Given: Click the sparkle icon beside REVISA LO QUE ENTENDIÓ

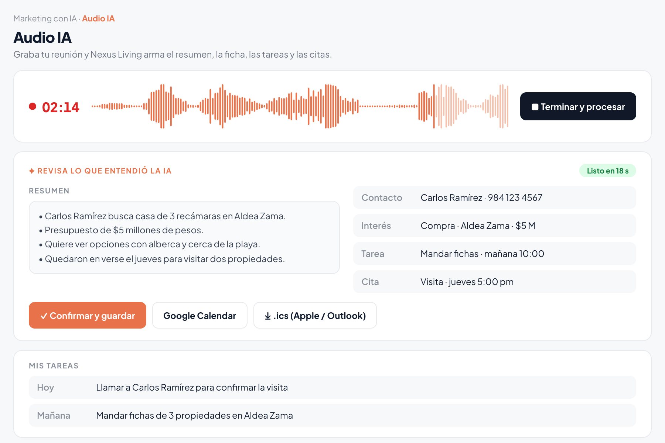Looking at the screenshot, I should [32, 171].
